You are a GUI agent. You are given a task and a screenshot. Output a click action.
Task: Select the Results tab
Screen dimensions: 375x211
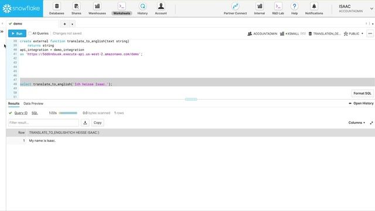13,104
